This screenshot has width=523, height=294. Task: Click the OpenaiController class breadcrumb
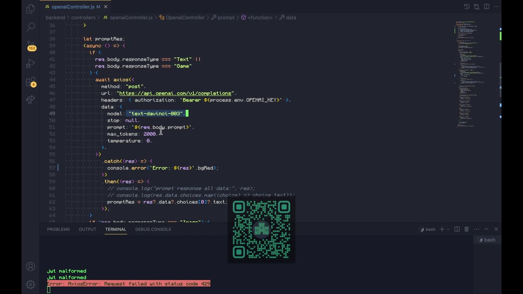point(182,18)
